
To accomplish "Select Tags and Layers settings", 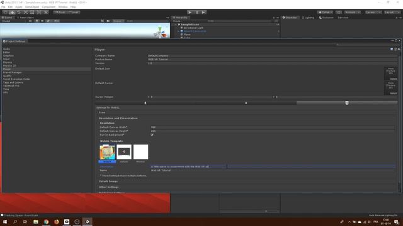I will (13, 82).
